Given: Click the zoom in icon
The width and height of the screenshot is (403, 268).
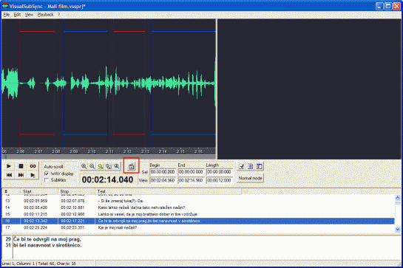Looking at the screenshot, I should (x=84, y=166).
